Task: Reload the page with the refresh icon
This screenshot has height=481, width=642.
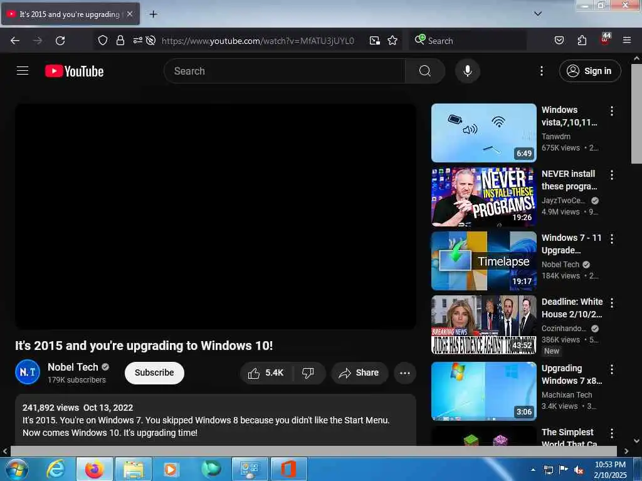Action: 60,41
